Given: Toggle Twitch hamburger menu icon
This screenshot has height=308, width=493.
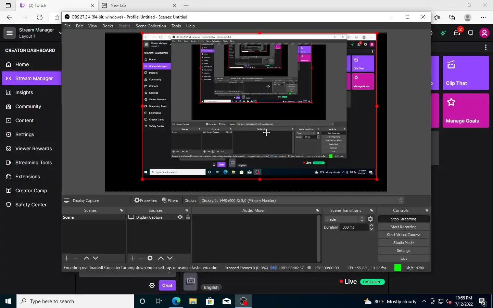Looking at the screenshot, I should point(10,33).
